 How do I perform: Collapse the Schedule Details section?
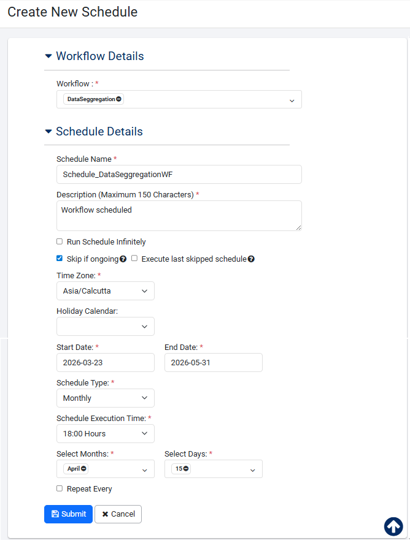48,132
